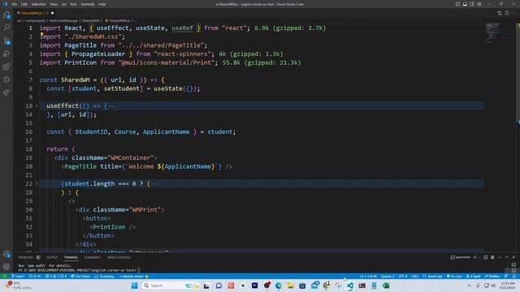Open File Explorer from the taskbar

tap(291, 286)
